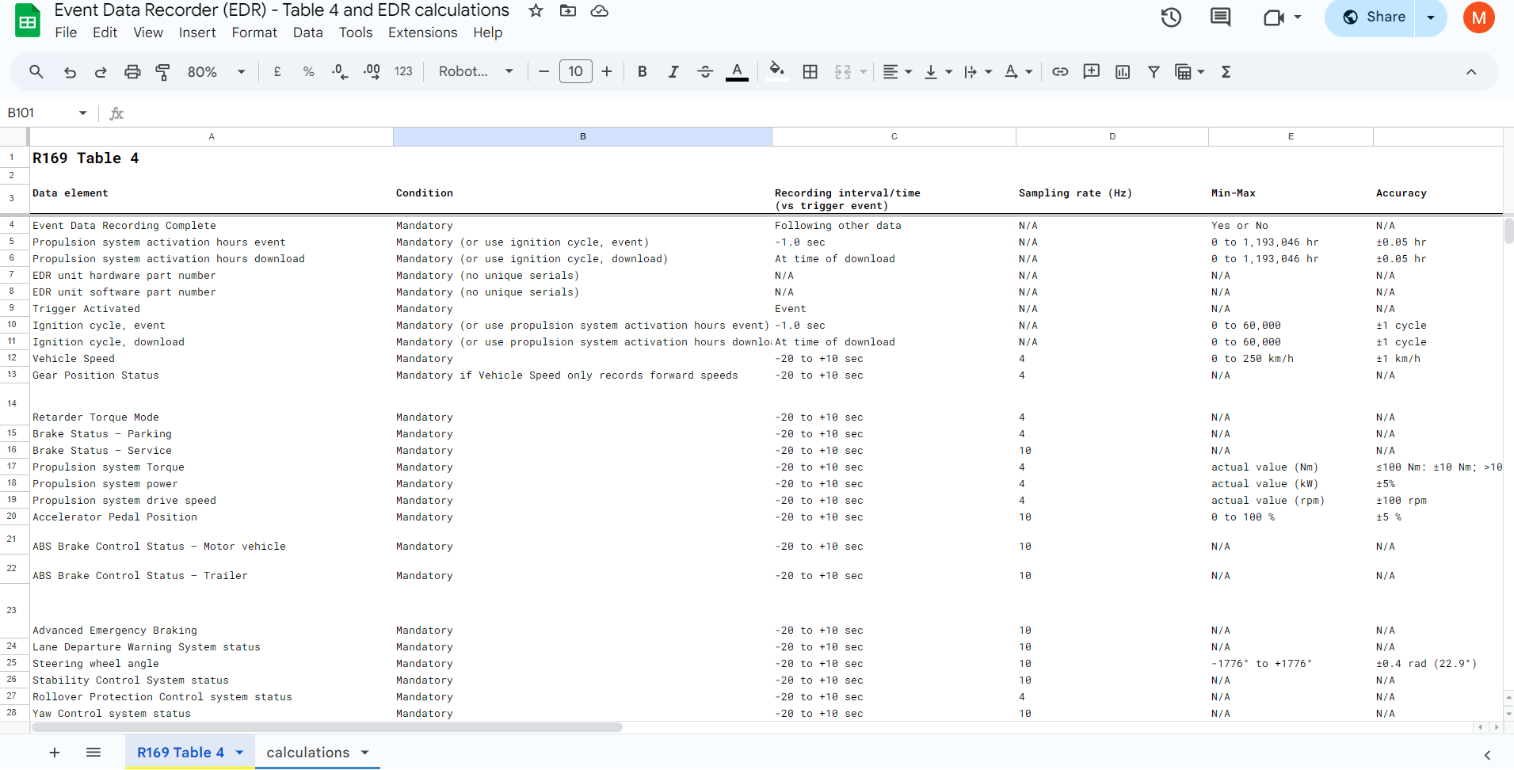
Task: Open the zoom level dropdown showing 80%
Action: click(214, 71)
